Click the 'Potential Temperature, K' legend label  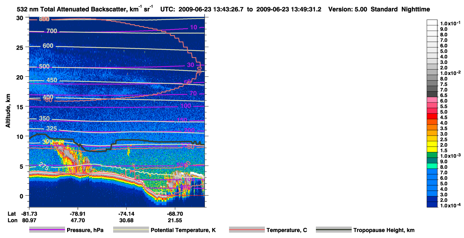(183, 230)
